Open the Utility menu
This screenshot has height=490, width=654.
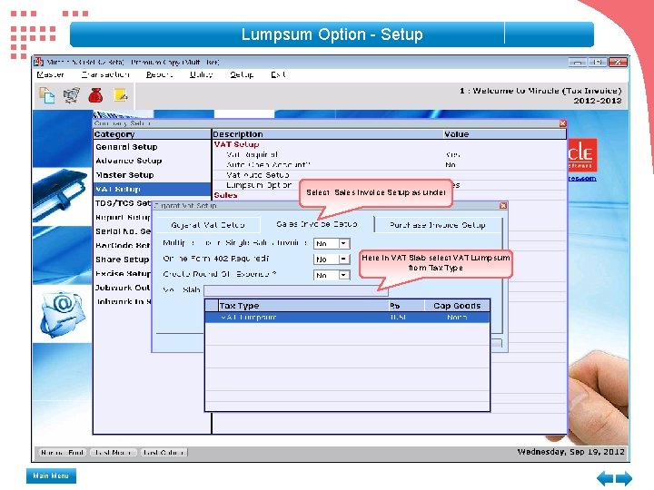(x=201, y=74)
